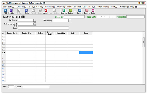Click the Basic Unit column header

pyautogui.click(x=50, y=33)
